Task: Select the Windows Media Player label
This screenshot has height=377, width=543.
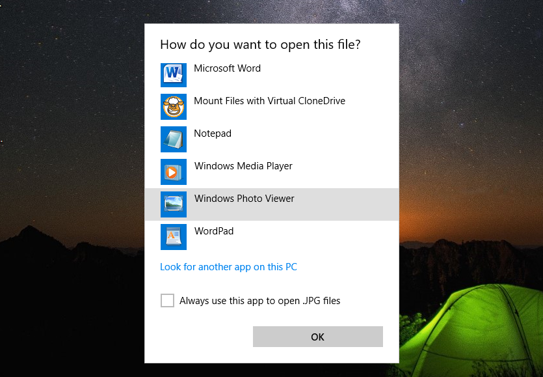Action: [243, 166]
